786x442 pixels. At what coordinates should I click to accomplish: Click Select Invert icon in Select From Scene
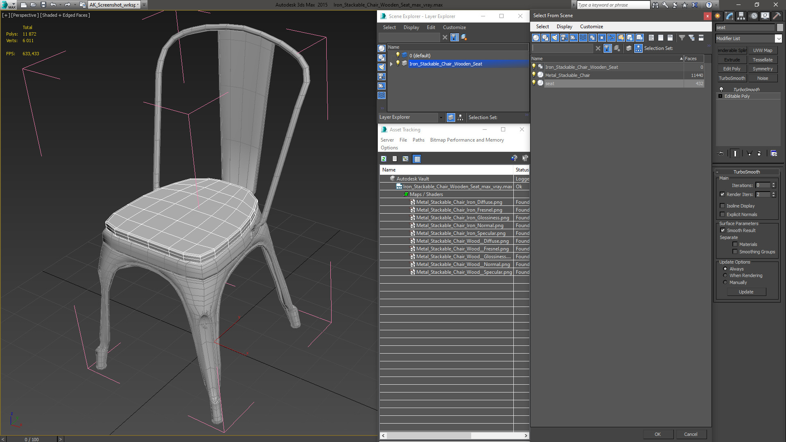click(x=670, y=38)
